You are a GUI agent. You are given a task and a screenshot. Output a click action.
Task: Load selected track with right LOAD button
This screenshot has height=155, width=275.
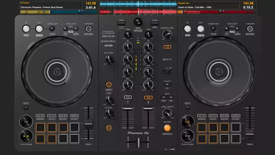click(155, 24)
